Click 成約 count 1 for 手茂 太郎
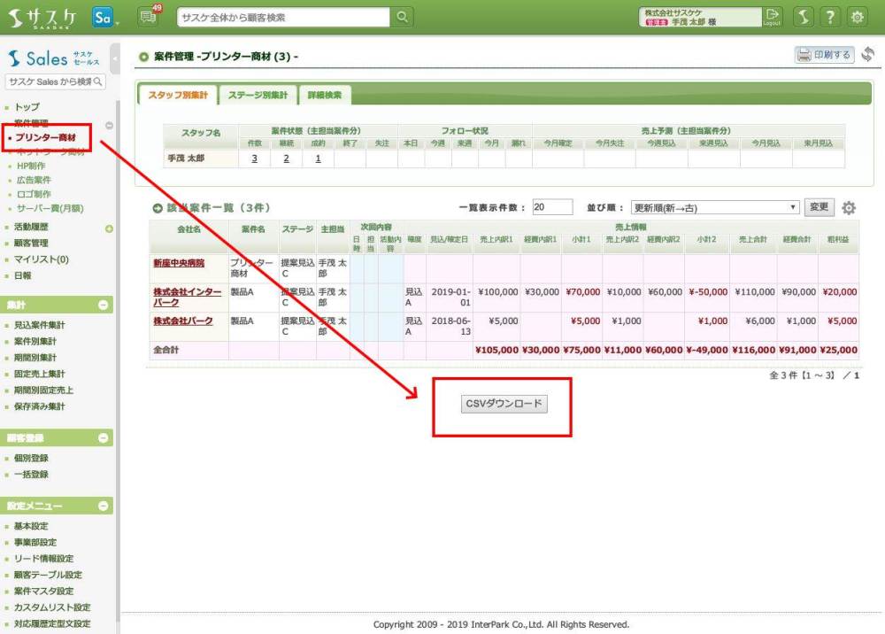Image resolution: width=885 pixels, height=634 pixels. coord(318,158)
